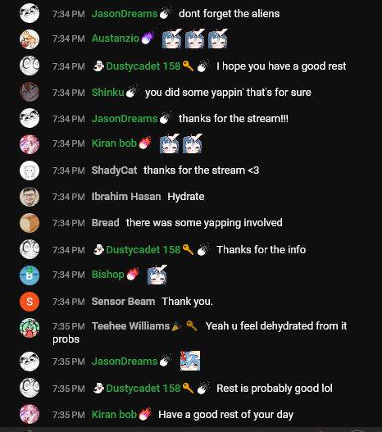Click the key badge next to Teehee Williams
The width and height of the screenshot is (382, 432).
tap(192, 325)
